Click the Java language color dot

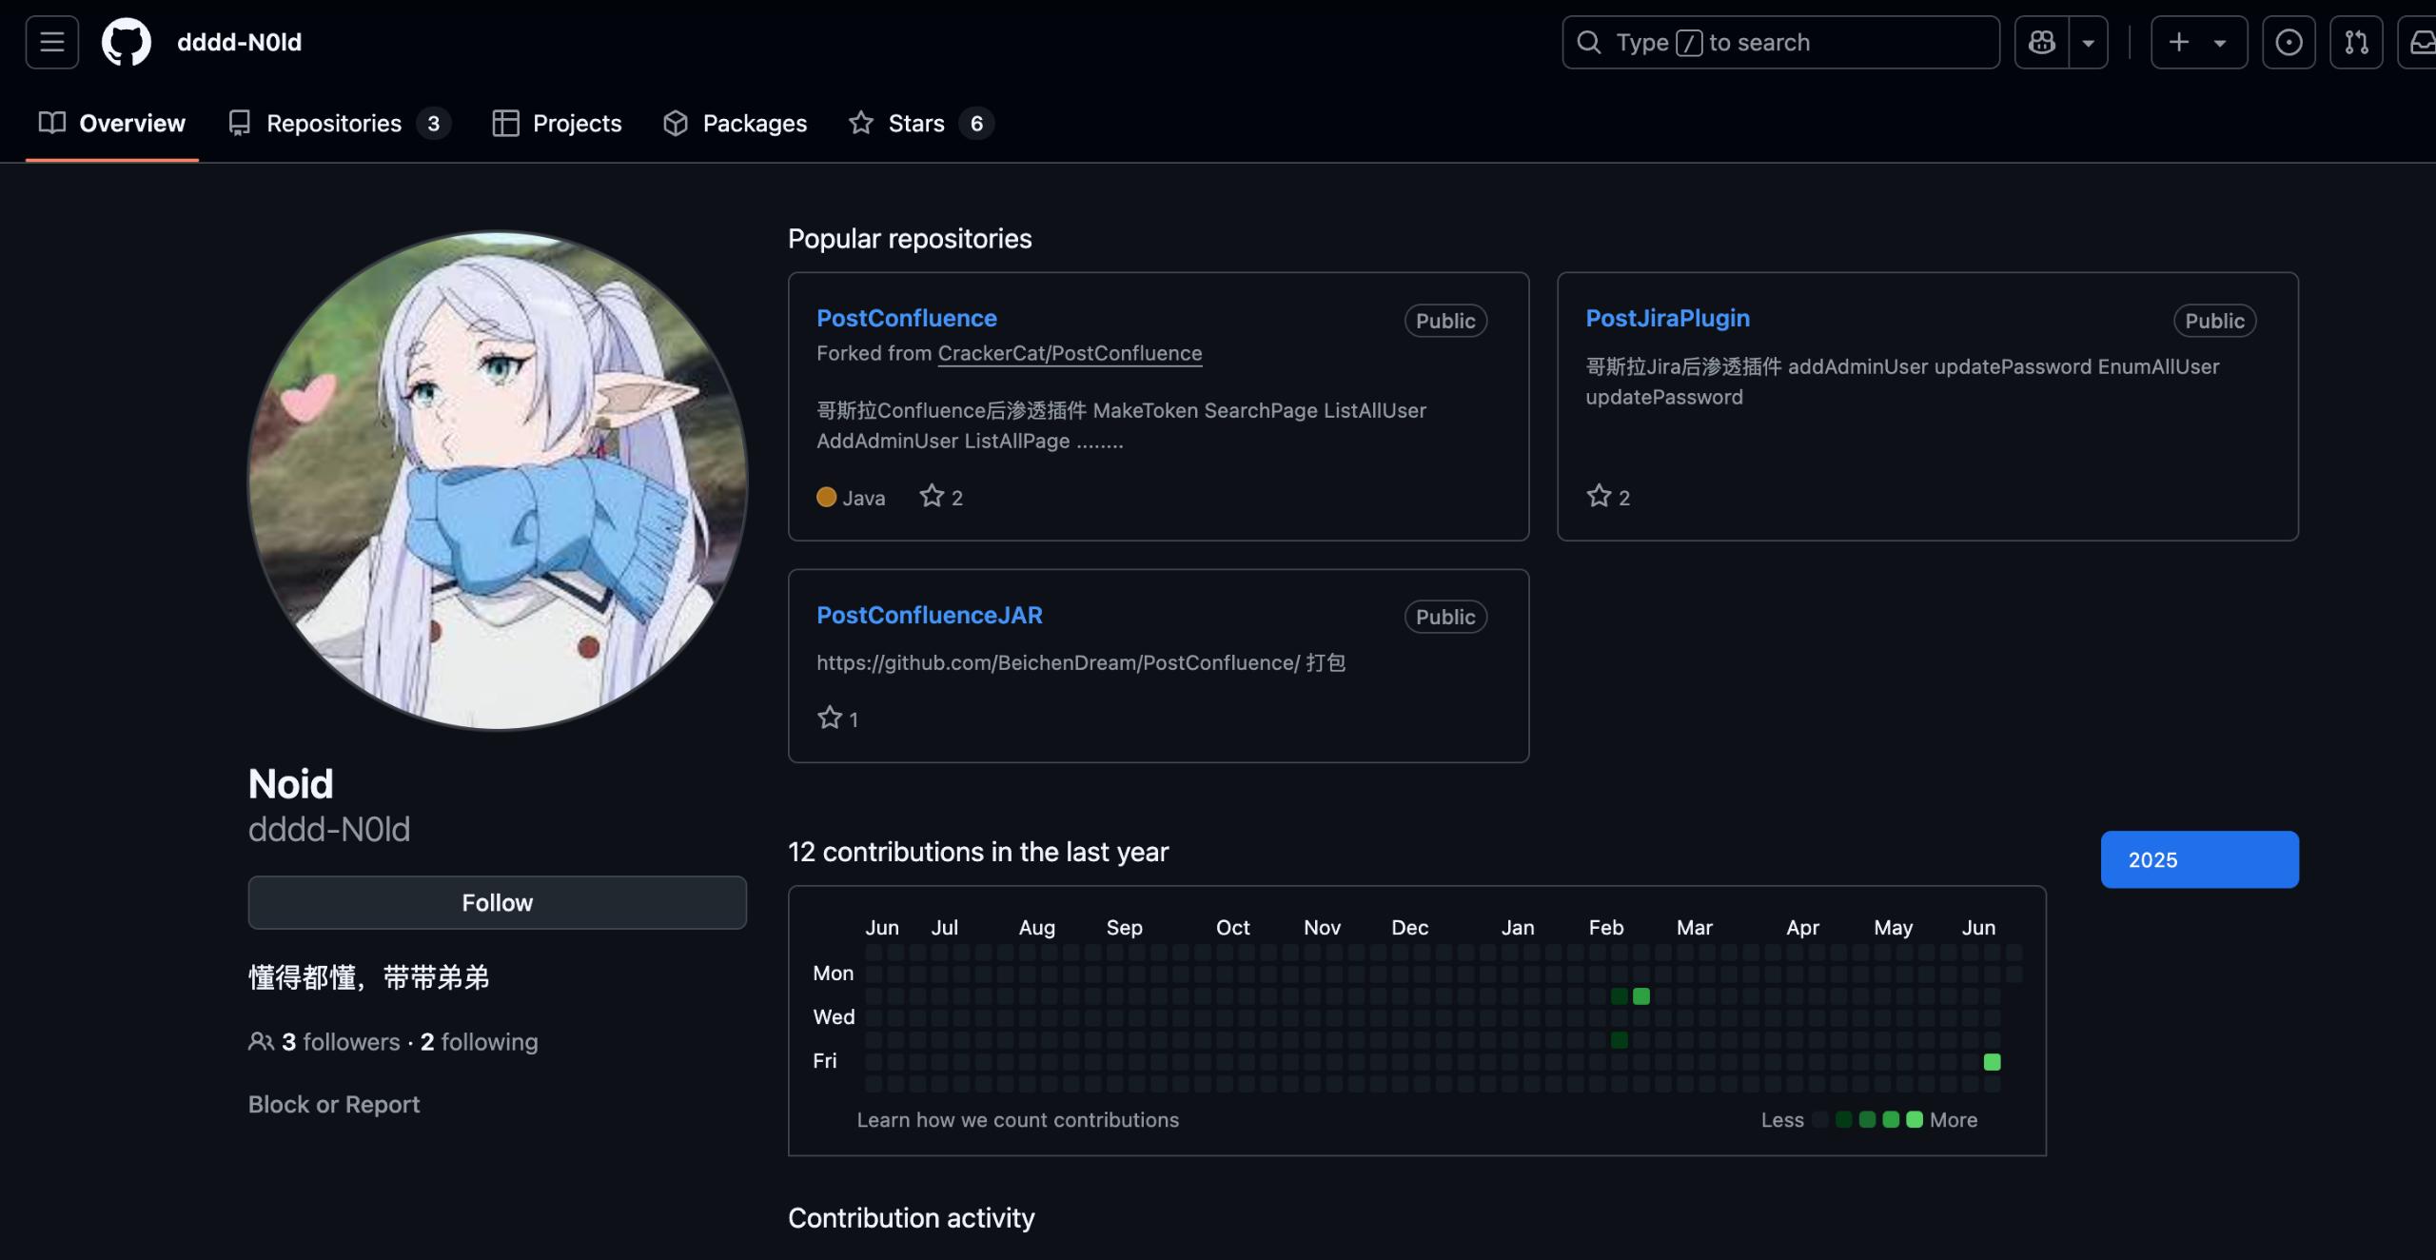pyautogui.click(x=826, y=497)
